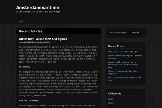
Task: Browse the 'health' category
Action: [111, 99]
